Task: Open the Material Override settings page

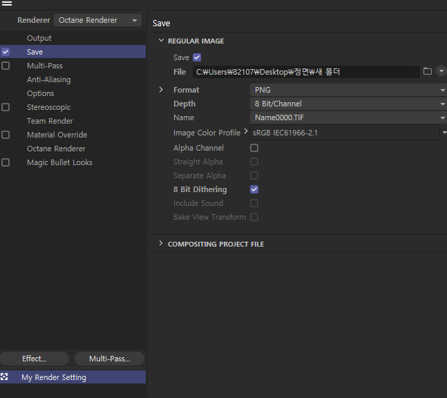Action: pyautogui.click(x=57, y=135)
